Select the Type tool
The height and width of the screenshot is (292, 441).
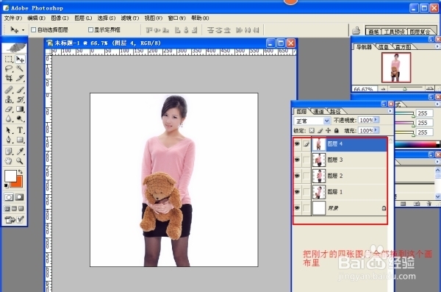tap(20, 130)
